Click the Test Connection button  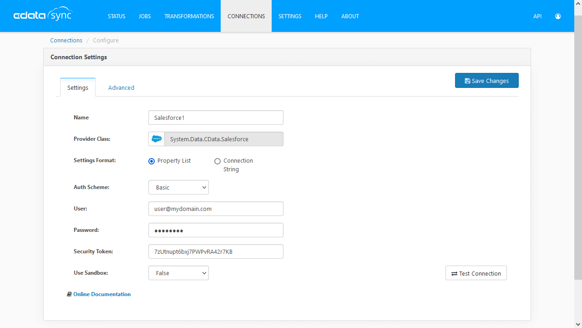click(x=476, y=273)
